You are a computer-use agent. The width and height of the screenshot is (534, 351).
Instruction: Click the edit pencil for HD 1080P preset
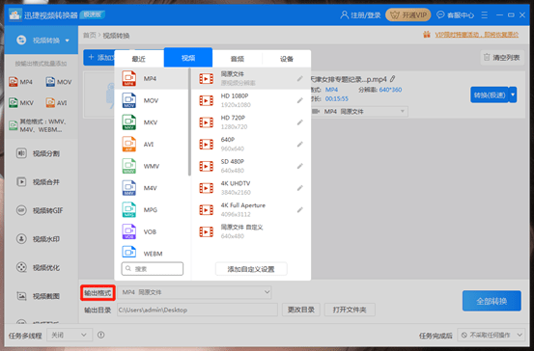(x=299, y=100)
